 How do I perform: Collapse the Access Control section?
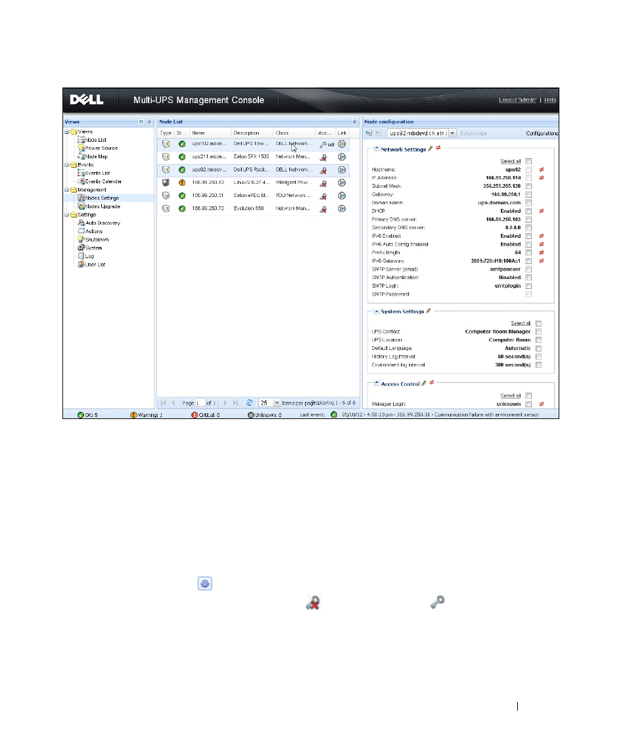pyautogui.click(x=377, y=383)
